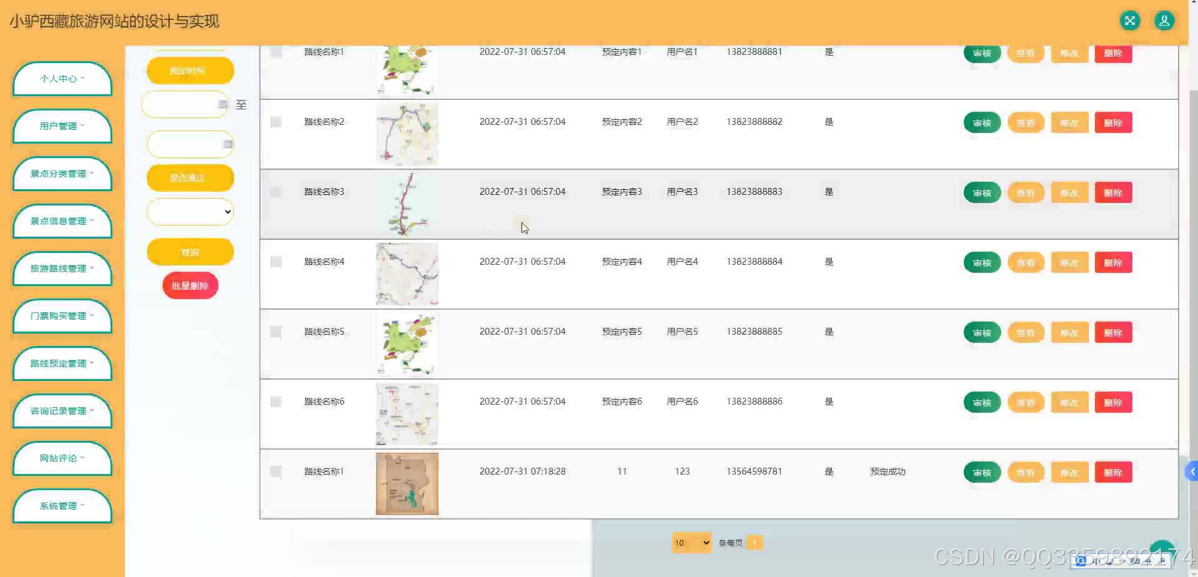Open 系统管理 in the sidebar
This screenshot has width=1198, height=577.
pos(62,506)
